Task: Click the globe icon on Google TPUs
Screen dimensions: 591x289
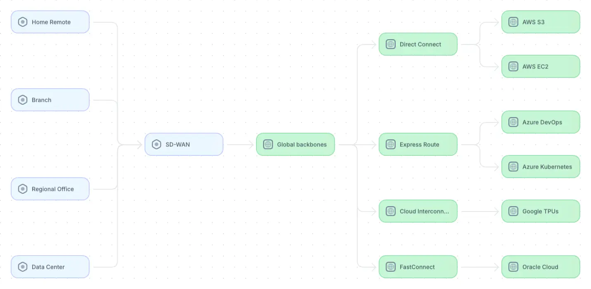Action: pyautogui.click(x=513, y=211)
